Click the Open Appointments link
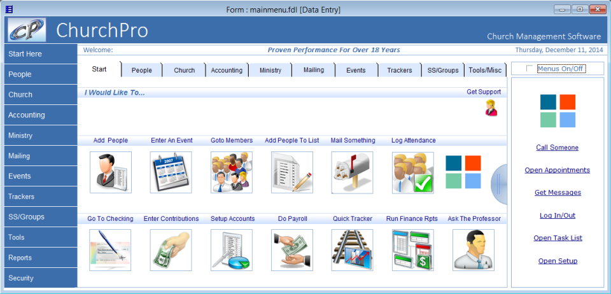Viewport: 611px width, 294px height. 558,170
